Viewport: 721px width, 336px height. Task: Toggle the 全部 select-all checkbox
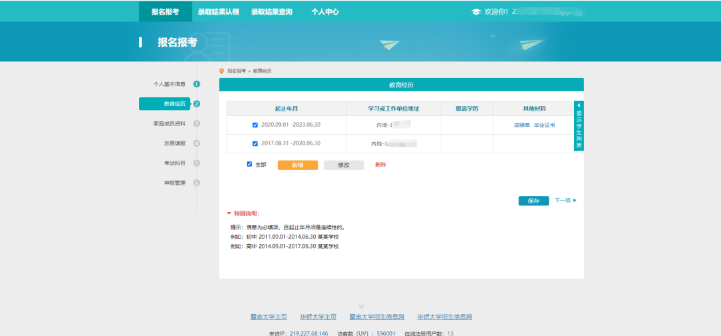pyautogui.click(x=250, y=164)
